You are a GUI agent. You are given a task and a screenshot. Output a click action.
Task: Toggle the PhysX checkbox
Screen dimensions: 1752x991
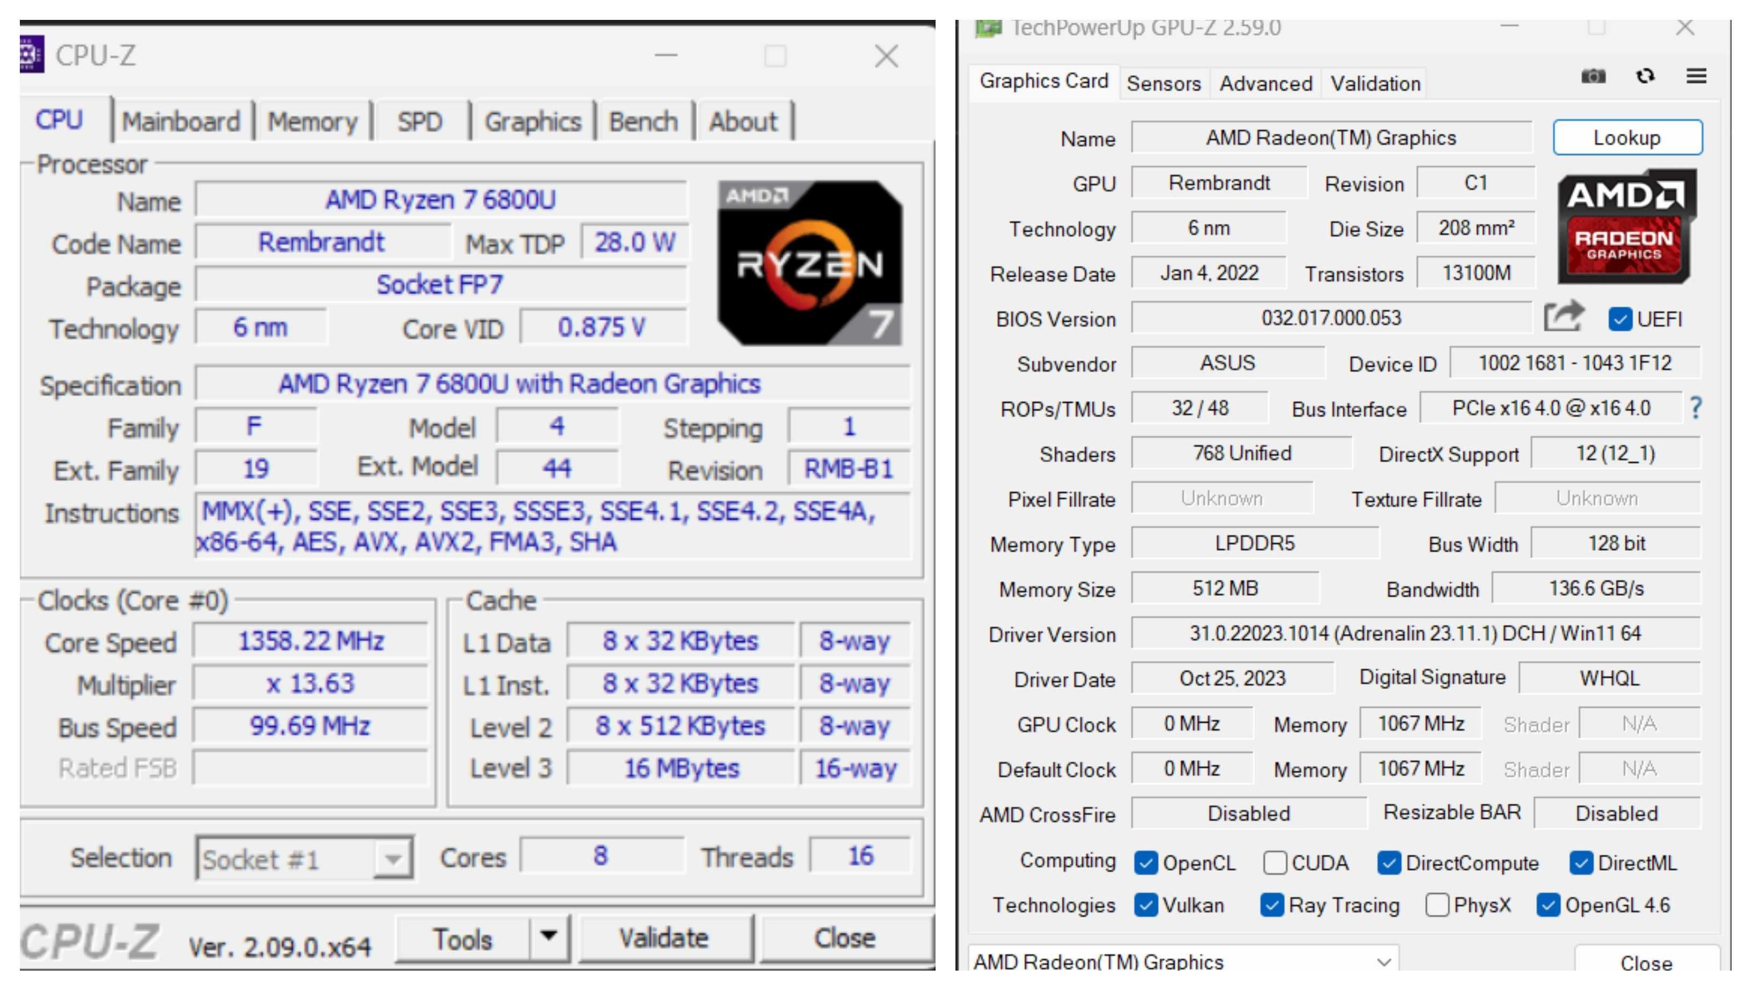(1436, 905)
